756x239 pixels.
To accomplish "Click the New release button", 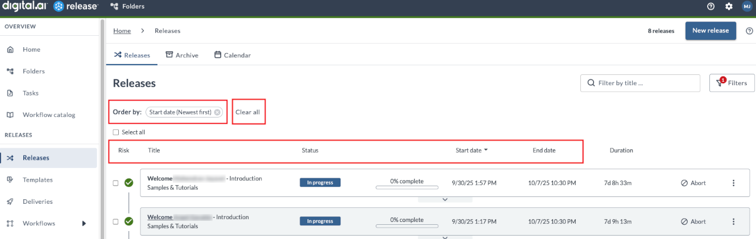I will 710,31.
